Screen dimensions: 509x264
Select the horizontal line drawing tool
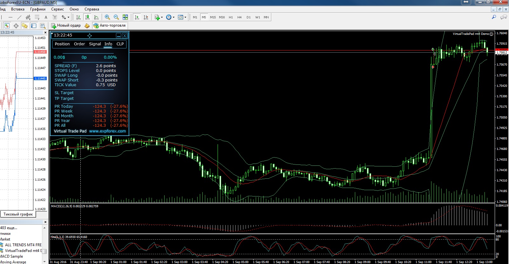[x=11, y=17]
